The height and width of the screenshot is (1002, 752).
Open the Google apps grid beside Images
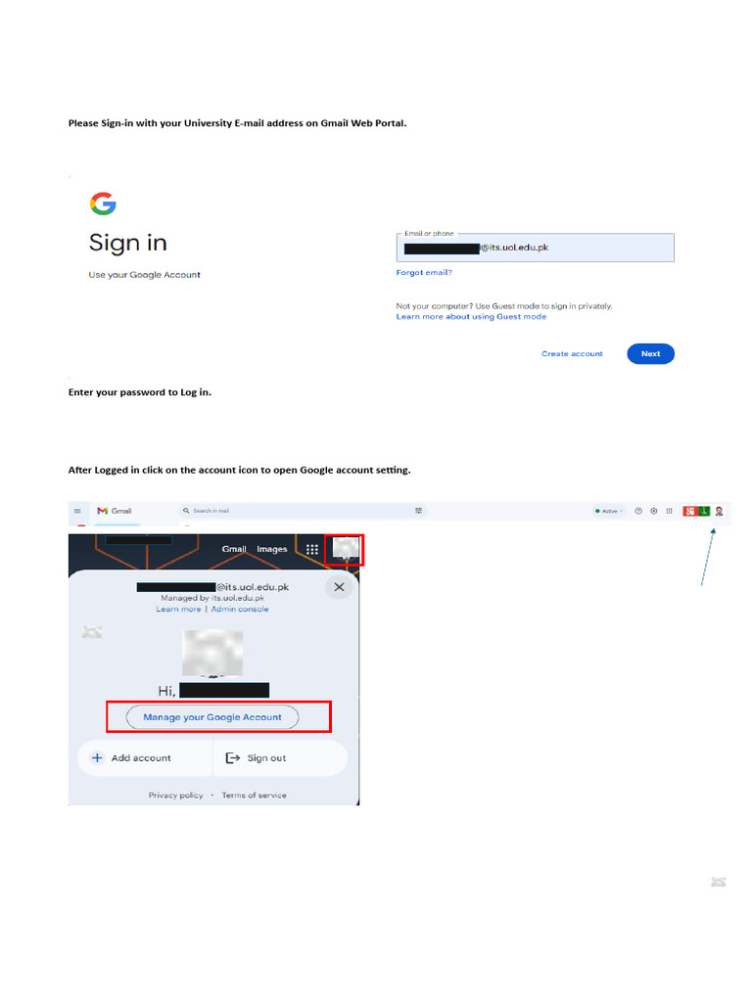[x=312, y=550]
